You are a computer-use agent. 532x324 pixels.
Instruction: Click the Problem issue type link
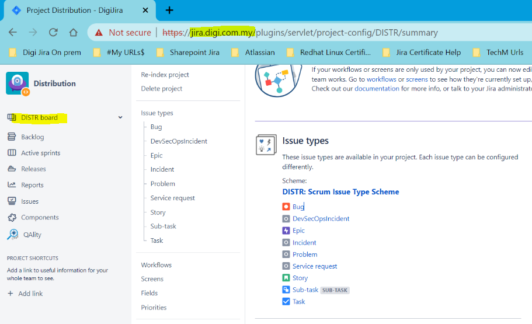click(305, 255)
